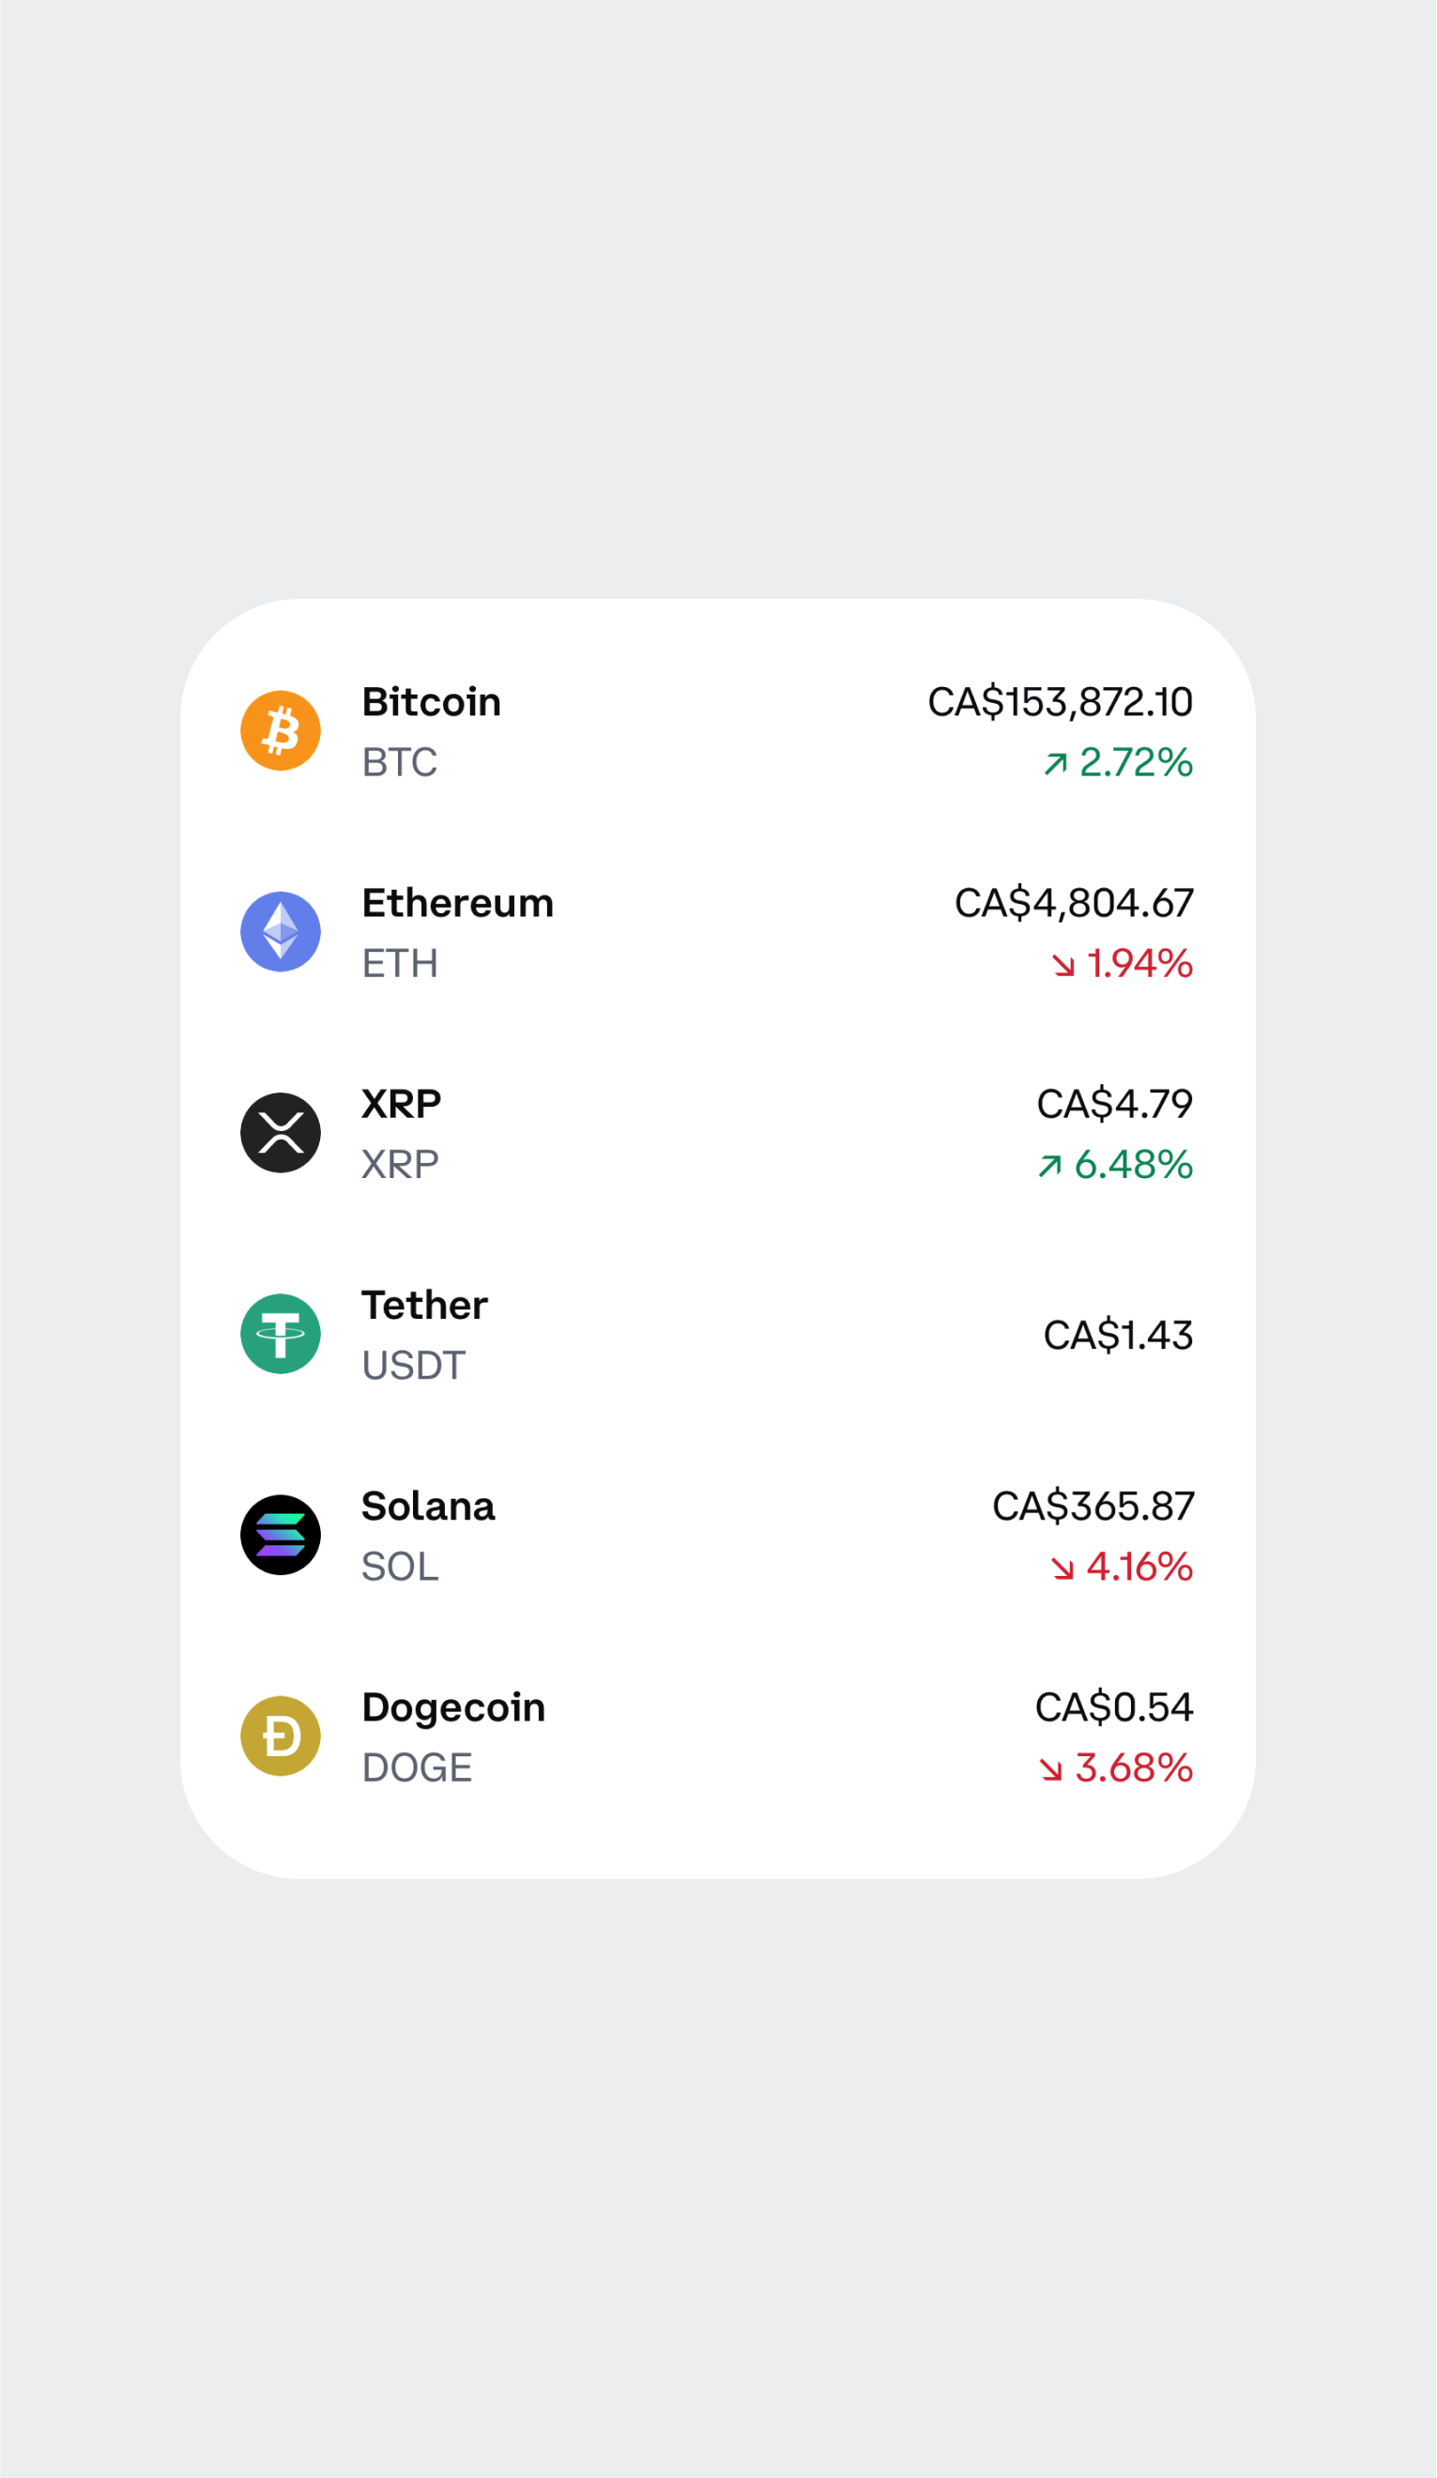Click Bitcoin's green up-arrow indicator
Viewport: 1437px width, 2478px height.
[x=1055, y=764]
